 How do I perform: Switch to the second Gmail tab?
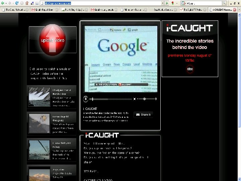pos(104,10)
